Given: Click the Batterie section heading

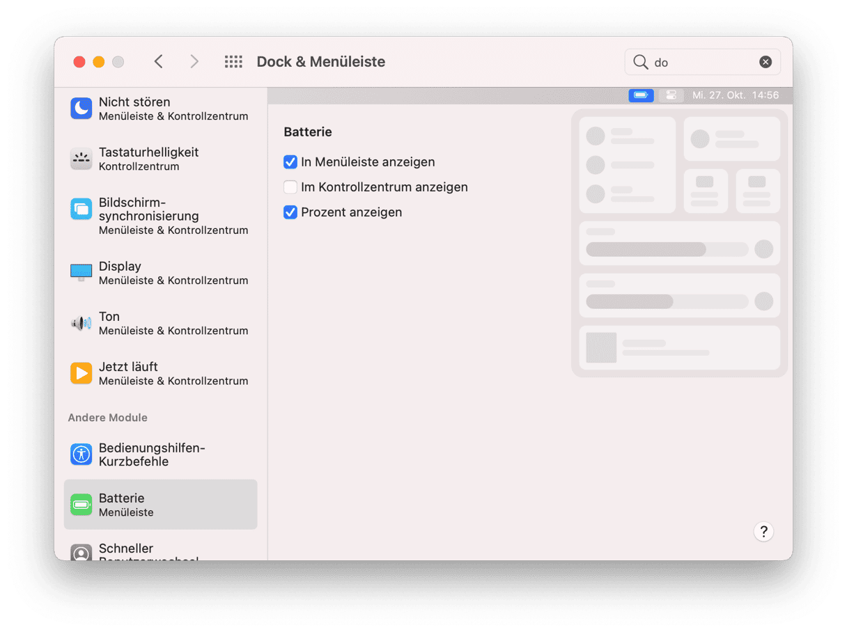Looking at the screenshot, I should (x=308, y=132).
